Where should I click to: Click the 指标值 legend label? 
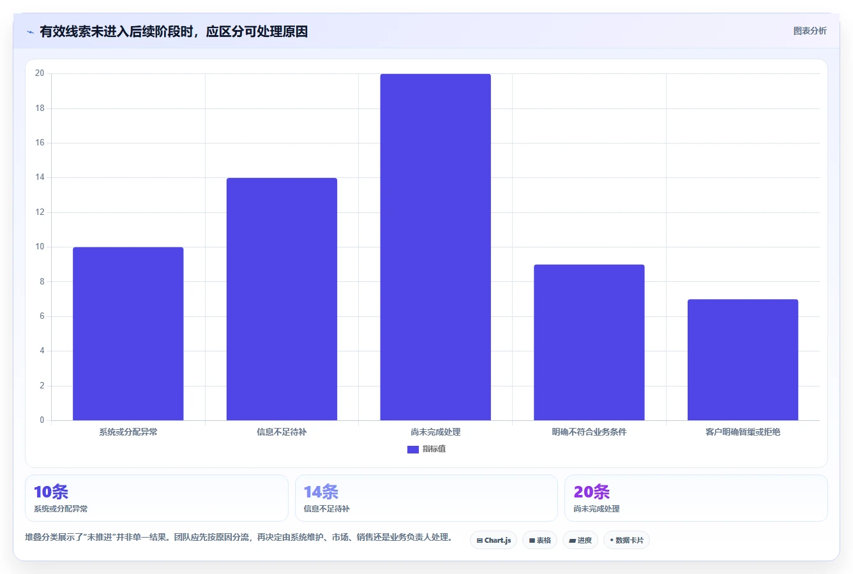(x=434, y=449)
